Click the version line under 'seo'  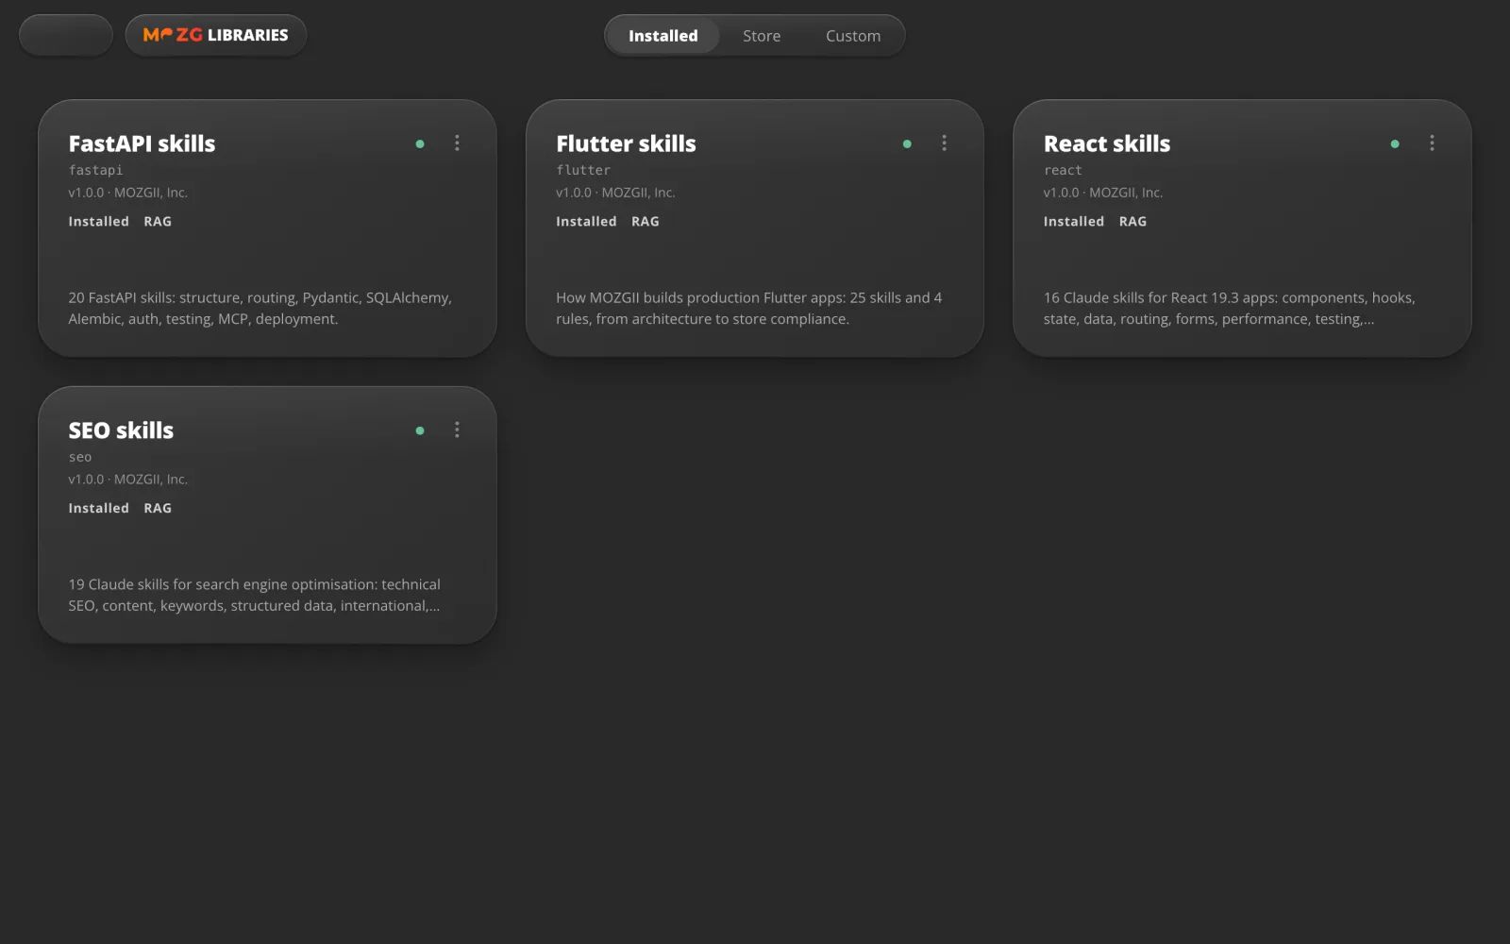pyautogui.click(x=127, y=480)
